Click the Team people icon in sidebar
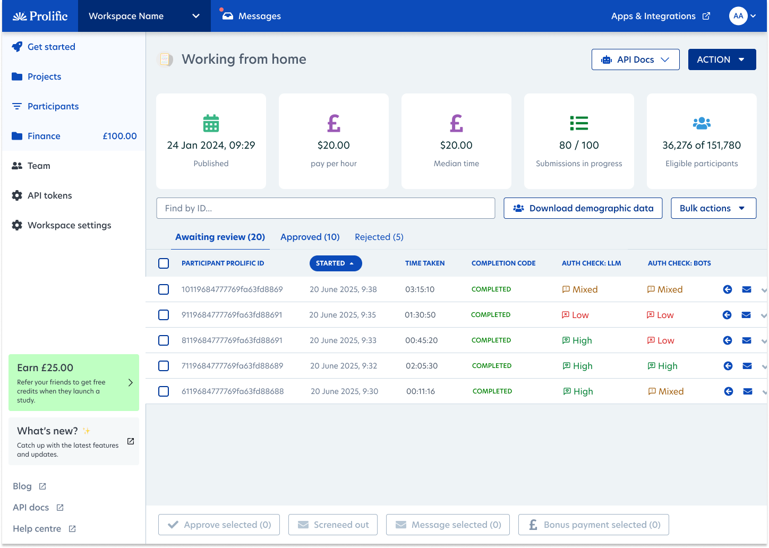This screenshot has height=548, width=769. (17, 166)
